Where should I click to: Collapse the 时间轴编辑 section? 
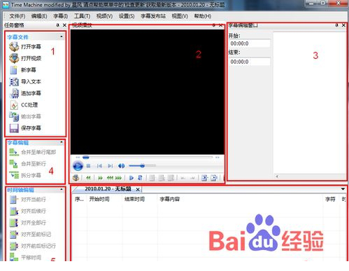[62, 189]
